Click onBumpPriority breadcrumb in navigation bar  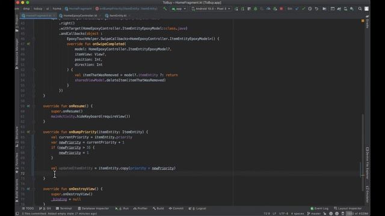[x=126, y=8]
